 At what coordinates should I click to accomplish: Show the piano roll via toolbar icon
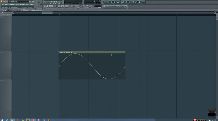click(x=111, y=2)
